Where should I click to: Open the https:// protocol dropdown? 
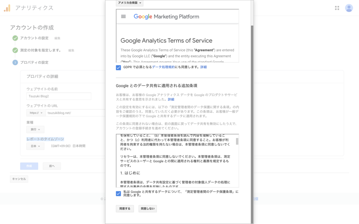coord(36,113)
